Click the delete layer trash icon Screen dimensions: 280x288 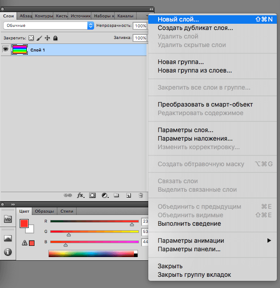(141, 195)
